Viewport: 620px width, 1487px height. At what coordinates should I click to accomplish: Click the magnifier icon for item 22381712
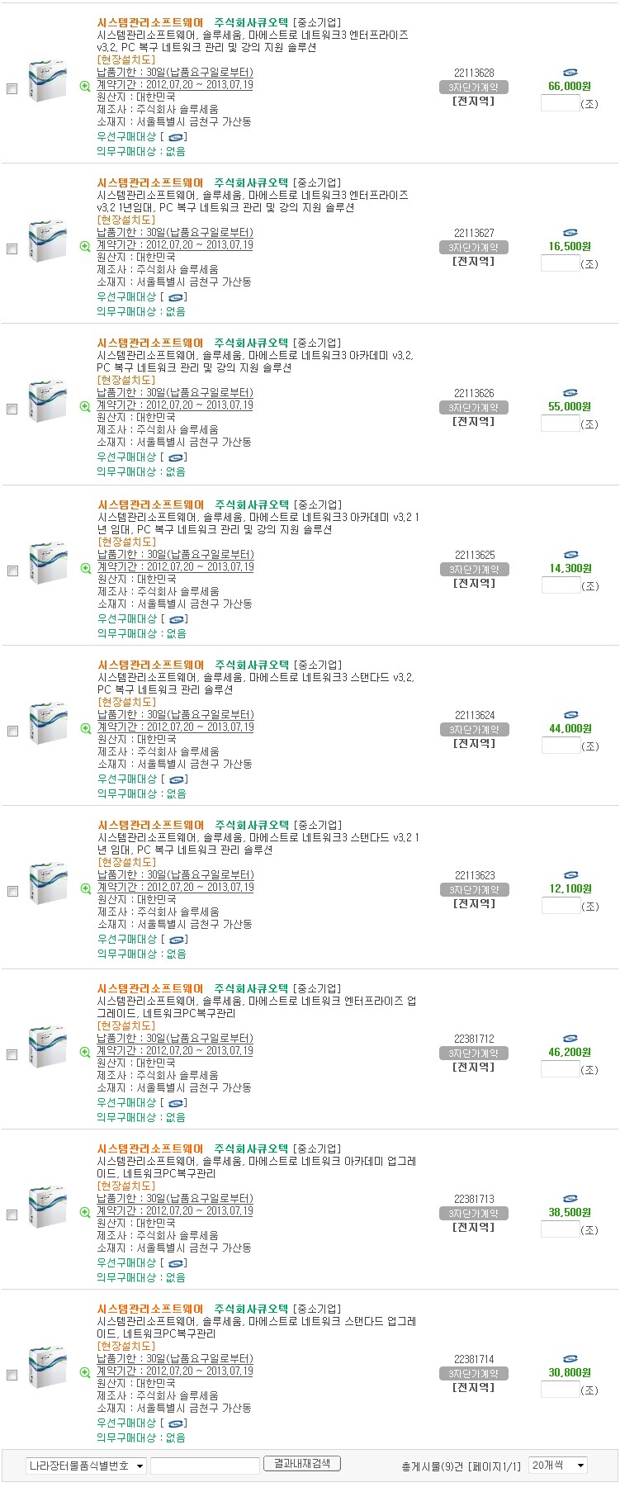point(85,1052)
